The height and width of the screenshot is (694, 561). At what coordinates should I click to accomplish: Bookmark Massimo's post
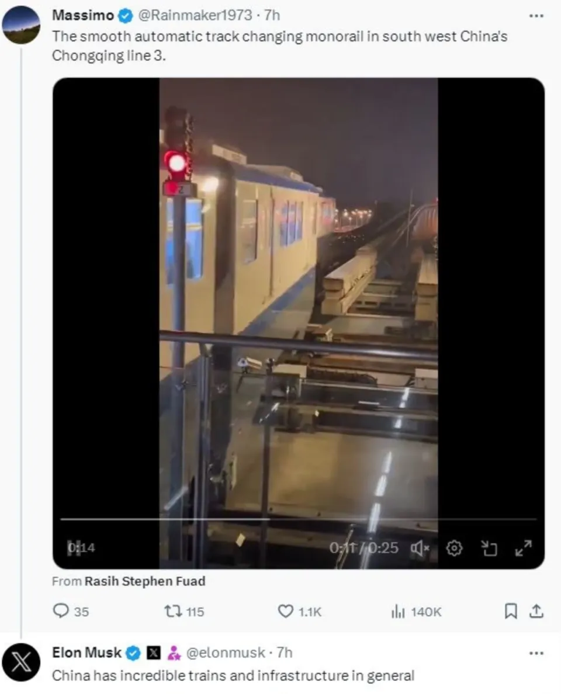pyautogui.click(x=511, y=612)
